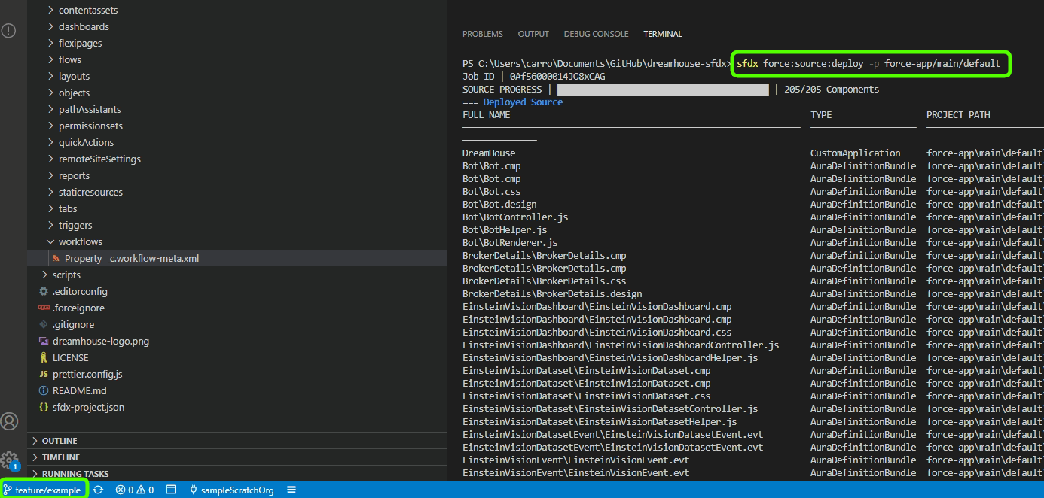The height and width of the screenshot is (498, 1044).
Task: Click the Synchronize Changes icon in status bar
Action: pyautogui.click(x=98, y=490)
